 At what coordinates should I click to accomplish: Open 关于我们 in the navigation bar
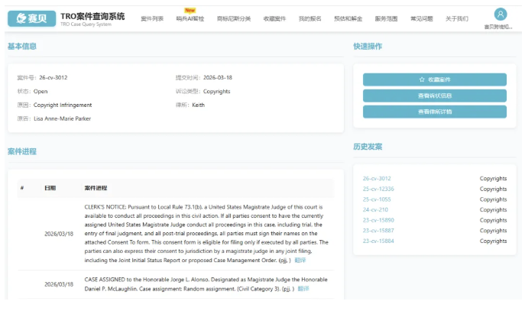click(456, 18)
